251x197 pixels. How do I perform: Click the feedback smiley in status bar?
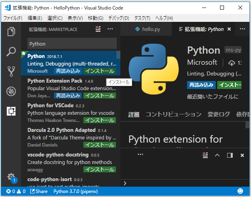[240, 191]
